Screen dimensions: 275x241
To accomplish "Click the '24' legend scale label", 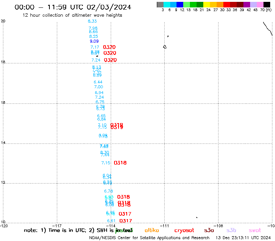I will click(x=208, y=10).
